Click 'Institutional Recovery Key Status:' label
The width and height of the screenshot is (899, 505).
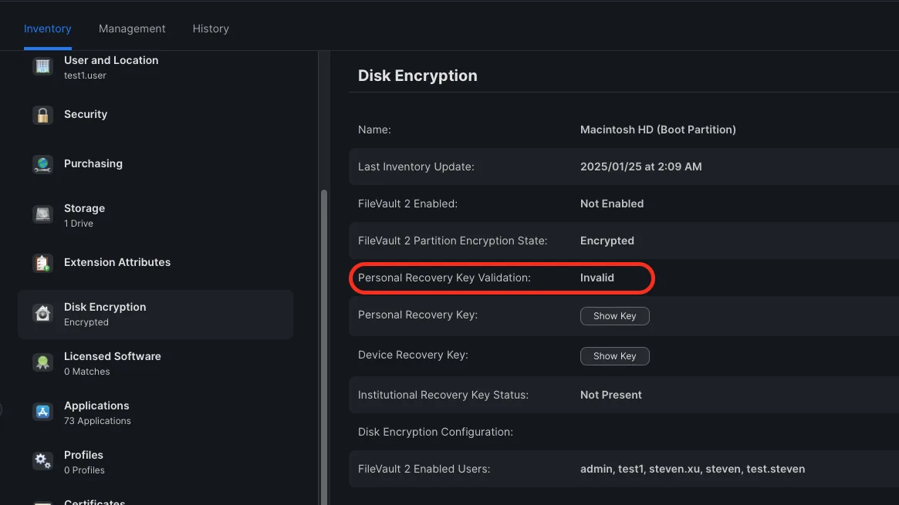pyautogui.click(x=443, y=395)
